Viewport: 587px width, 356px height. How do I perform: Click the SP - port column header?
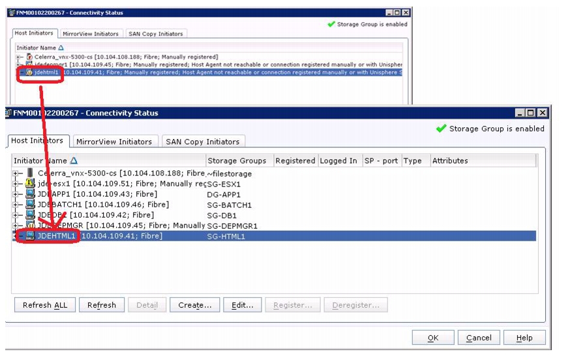pos(382,160)
